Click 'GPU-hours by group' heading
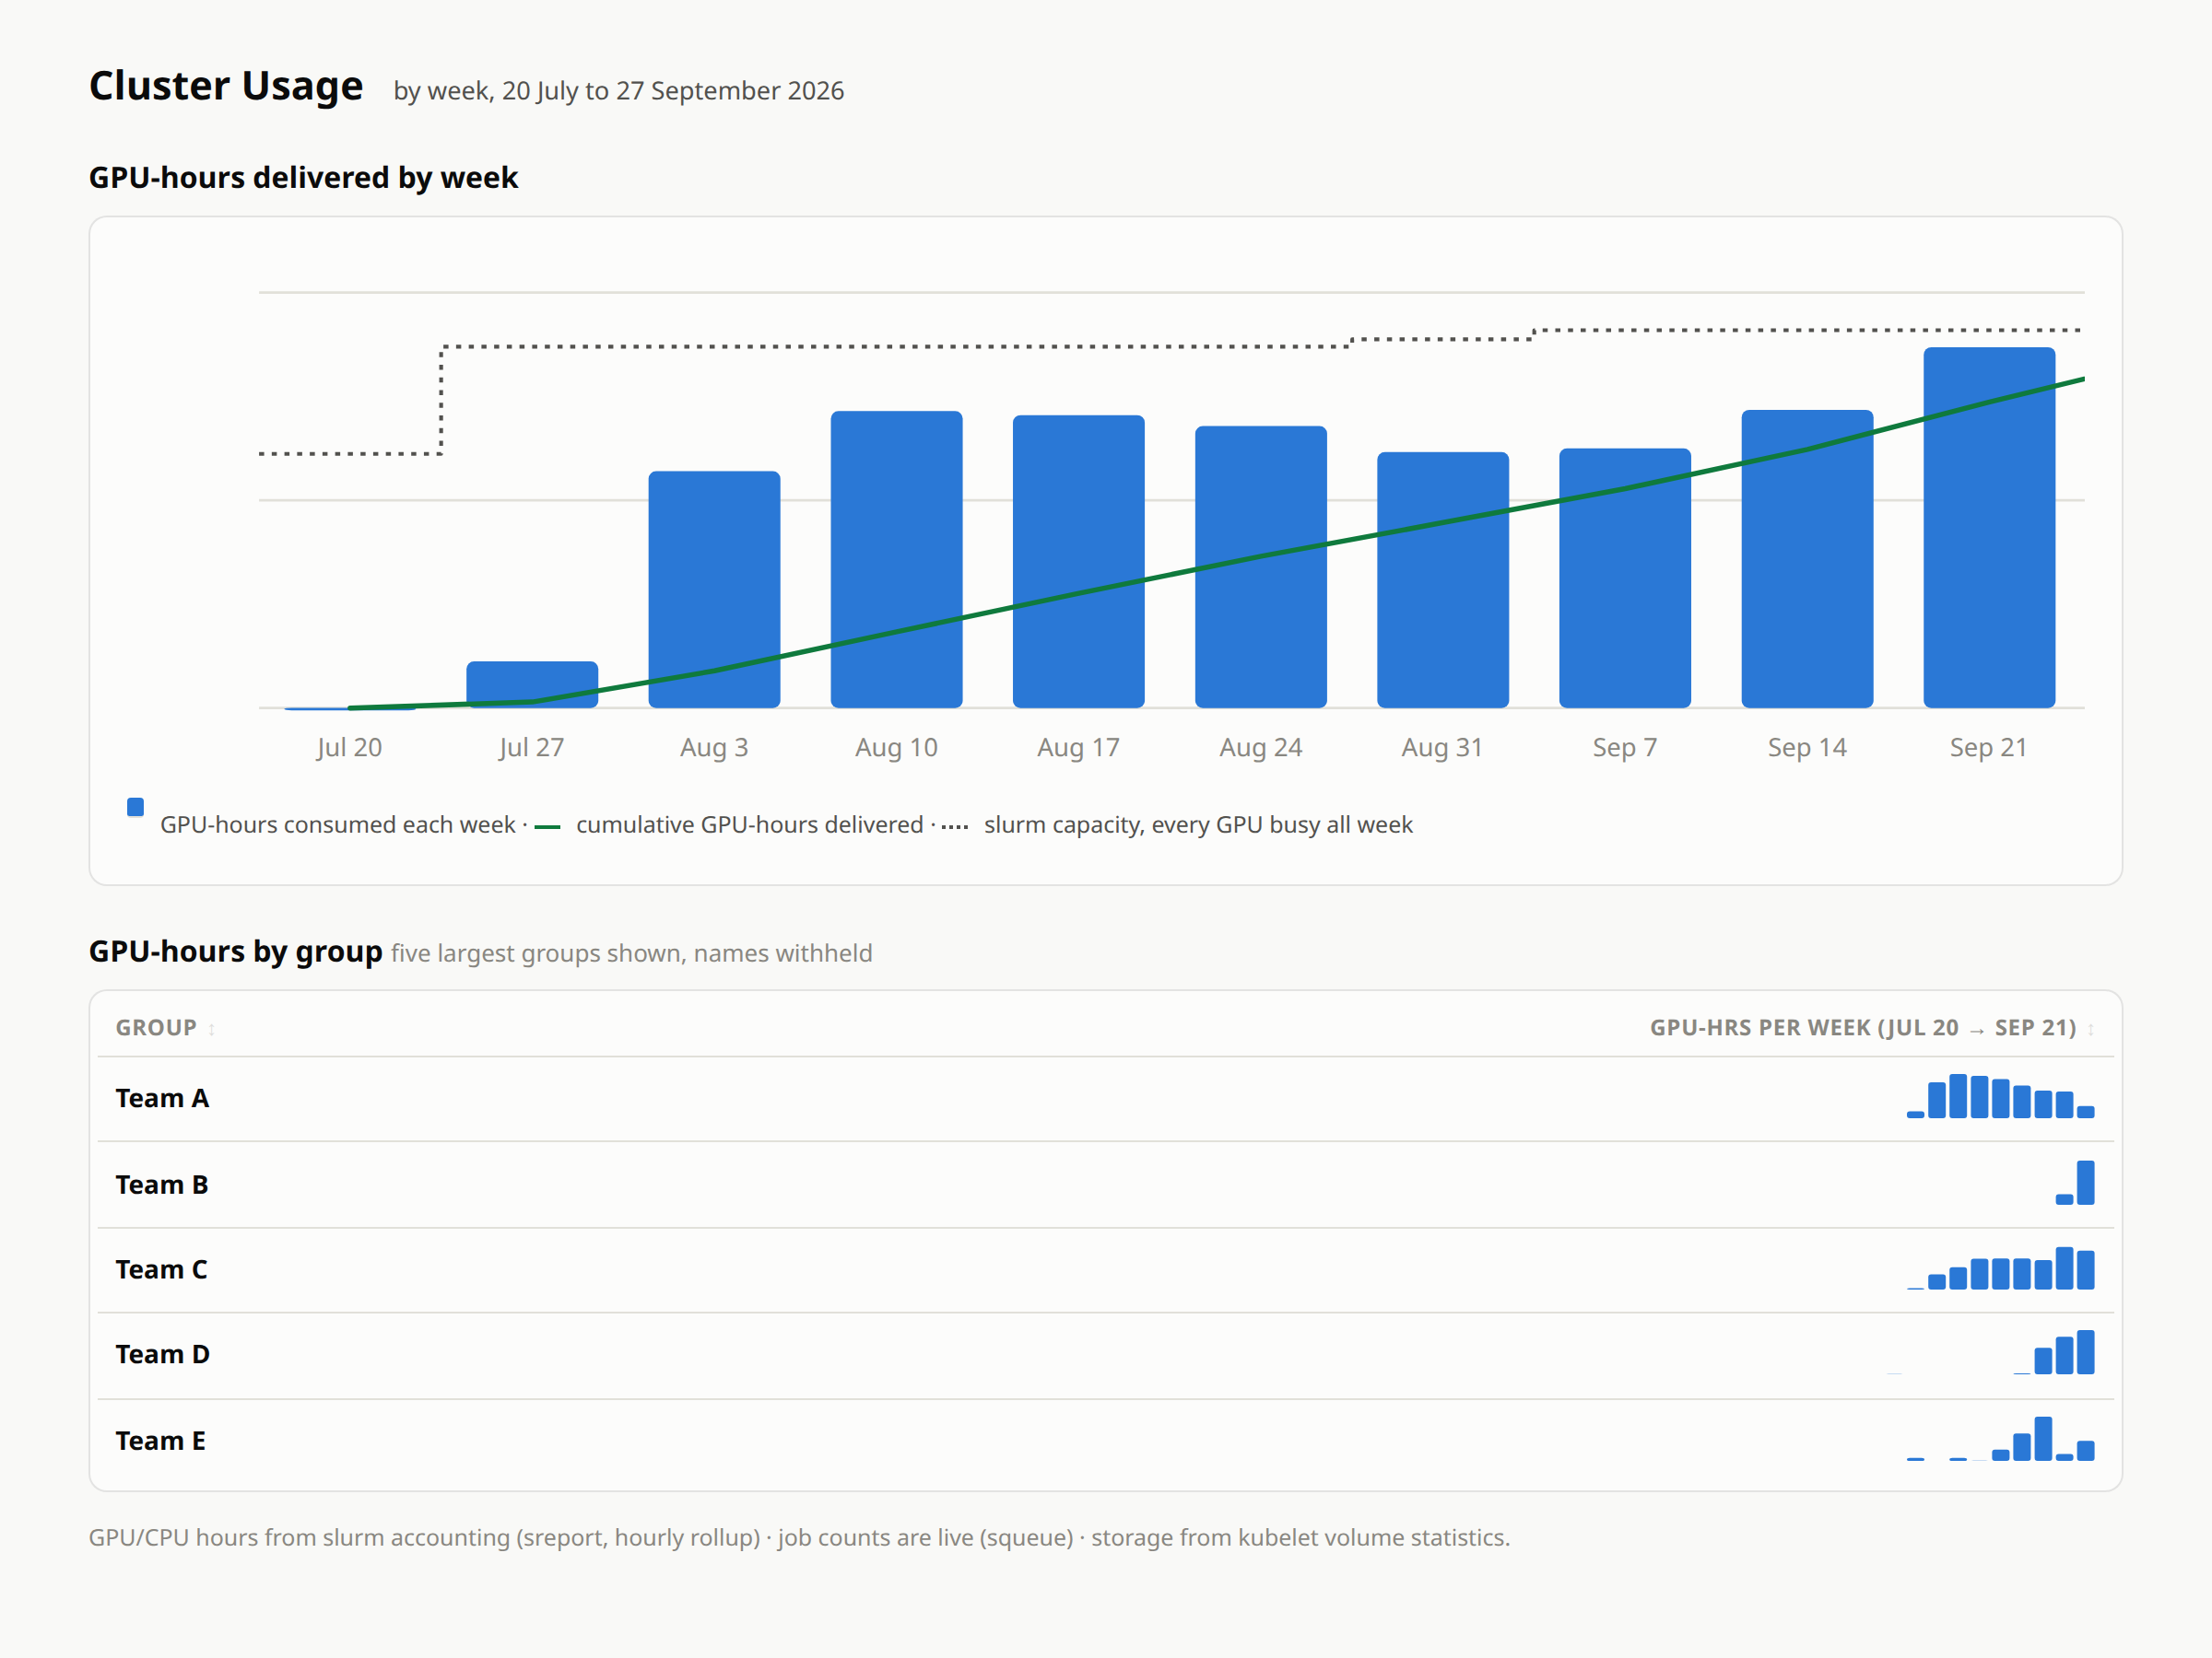The height and width of the screenshot is (1658, 2212). pyautogui.click(x=235, y=951)
